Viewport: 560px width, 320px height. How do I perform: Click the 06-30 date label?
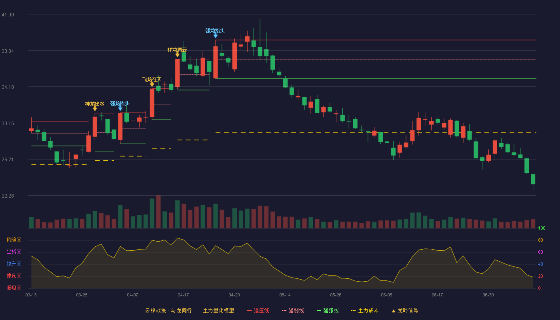point(488,295)
